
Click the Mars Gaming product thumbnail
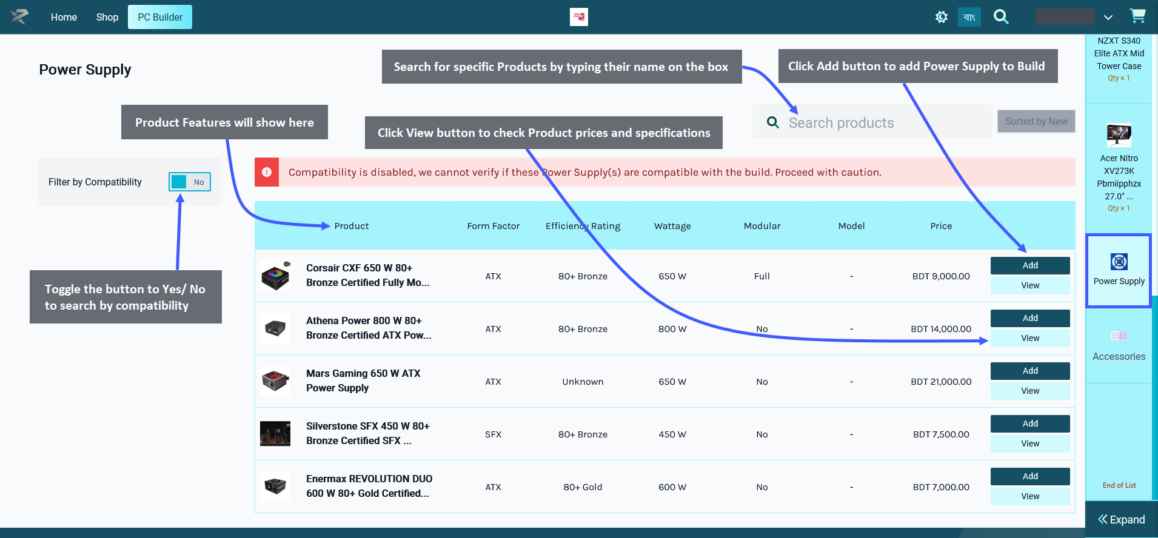(x=275, y=381)
